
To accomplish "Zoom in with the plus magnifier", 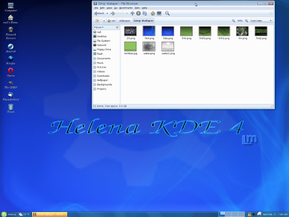I will point(247,20).
